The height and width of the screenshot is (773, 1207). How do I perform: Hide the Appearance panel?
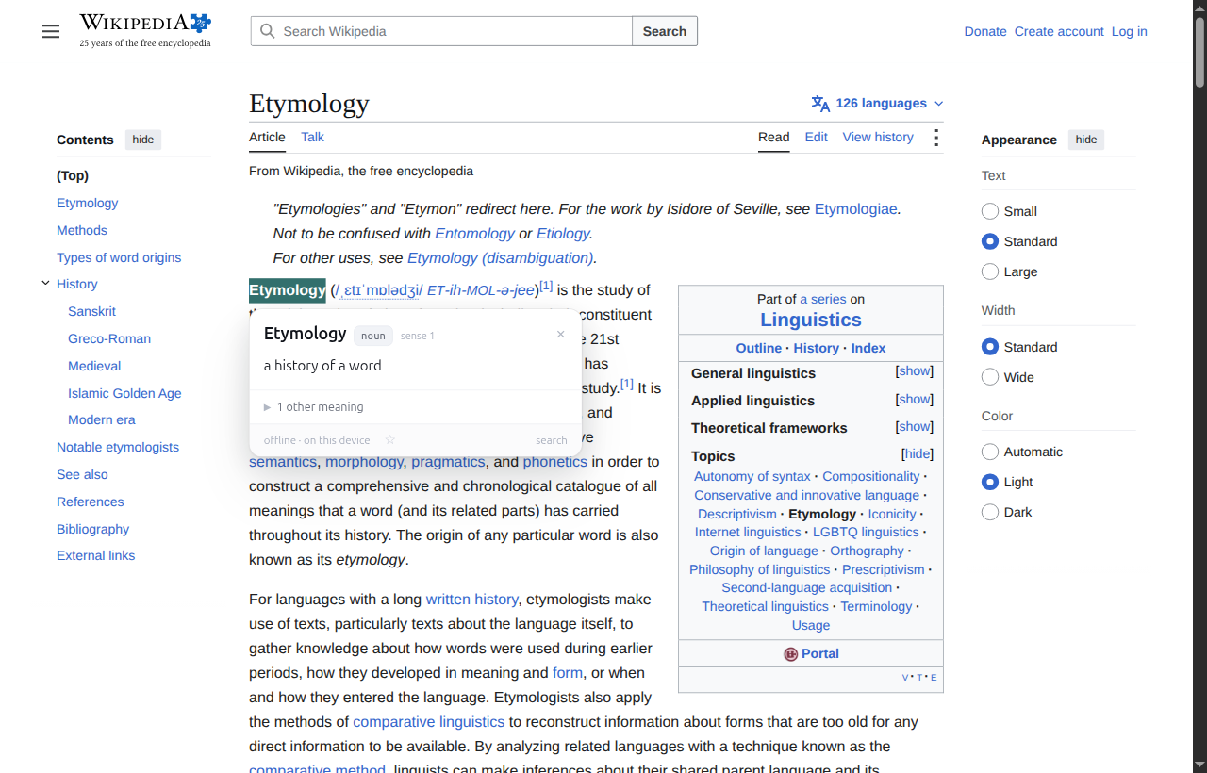point(1086,140)
